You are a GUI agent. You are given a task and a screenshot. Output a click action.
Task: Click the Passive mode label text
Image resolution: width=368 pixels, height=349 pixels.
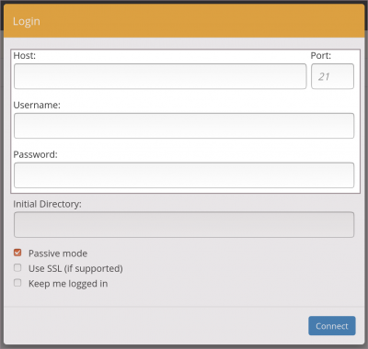pyautogui.click(x=58, y=253)
